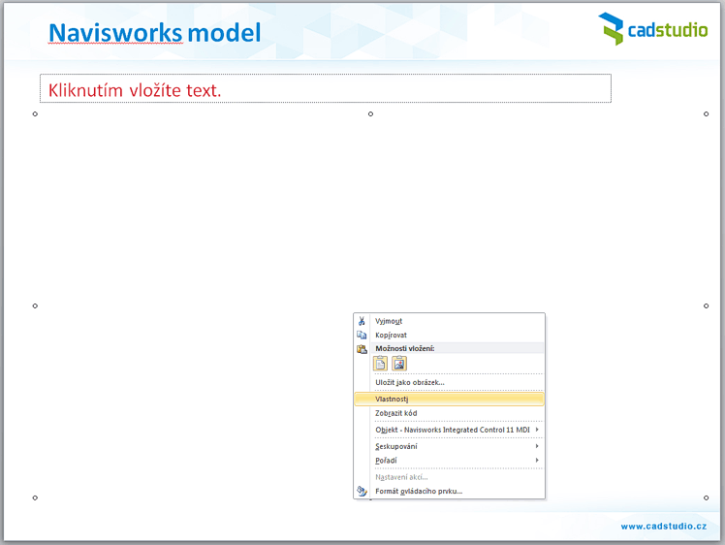
Task: Click the Kopírovat copy icon
Action: pos(362,335)
